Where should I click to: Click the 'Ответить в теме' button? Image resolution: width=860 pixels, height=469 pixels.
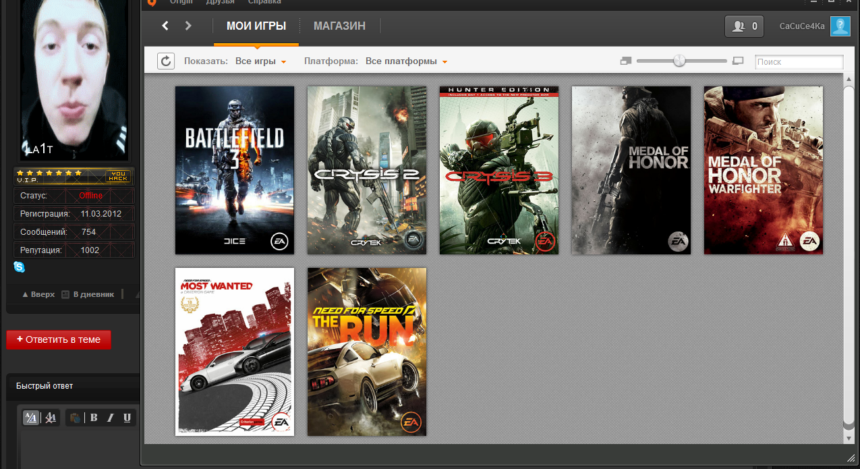pos(59,339)
